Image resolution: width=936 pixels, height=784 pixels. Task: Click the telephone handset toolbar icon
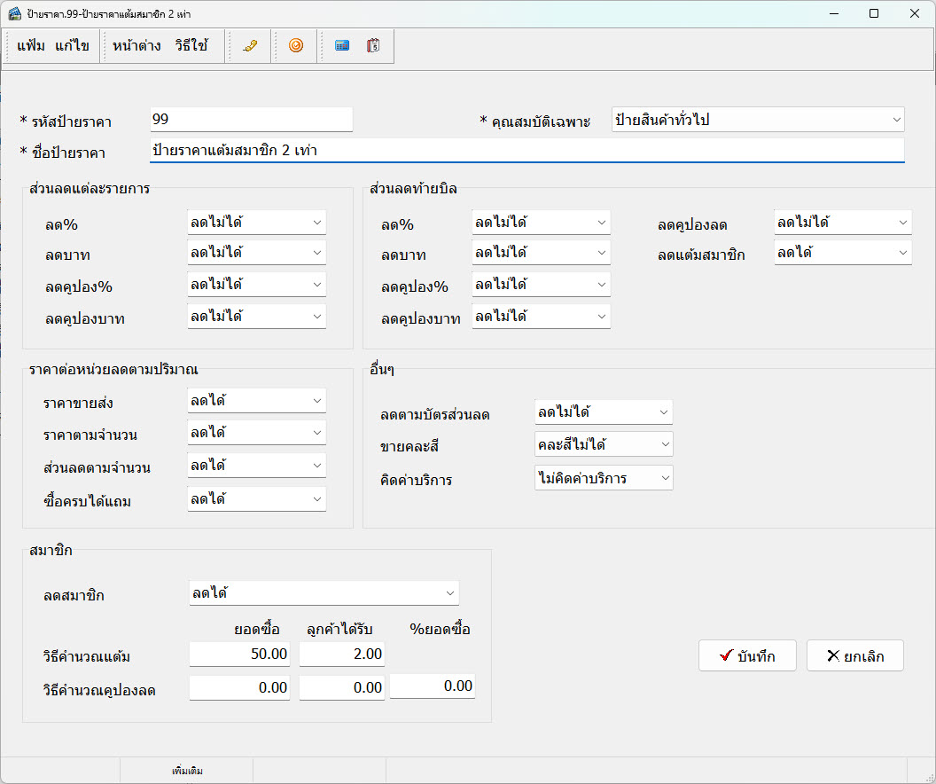coord(250,46)
